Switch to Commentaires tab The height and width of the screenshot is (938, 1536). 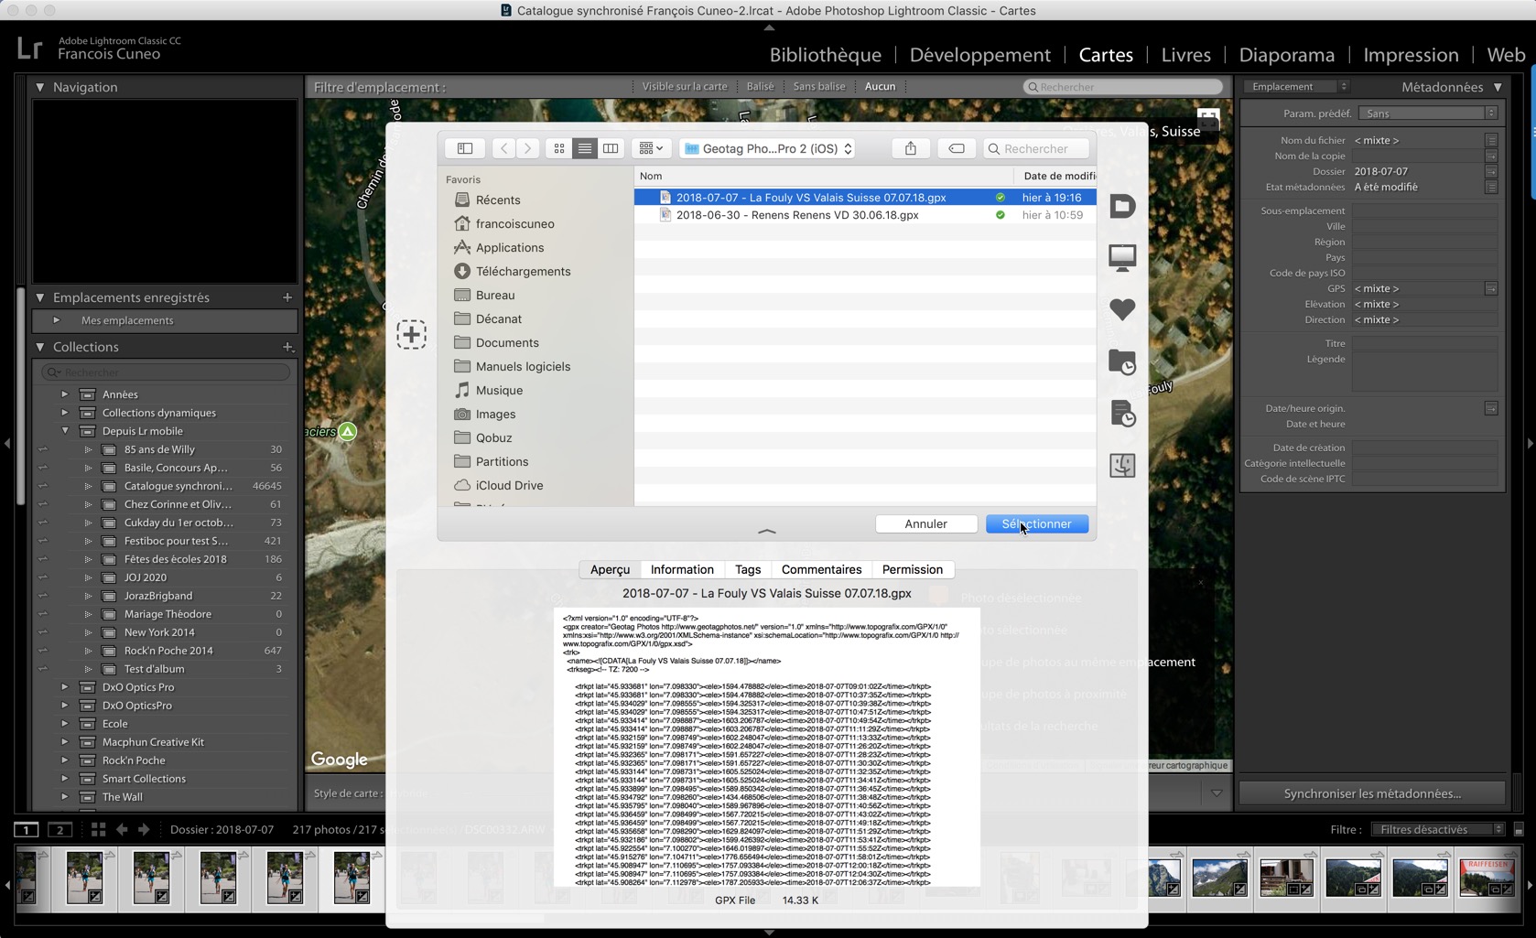click(x=821, y=569)
